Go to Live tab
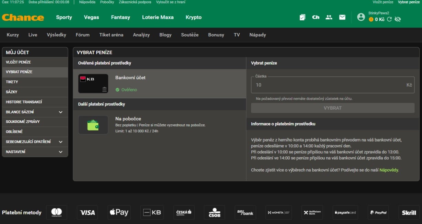 33,35
